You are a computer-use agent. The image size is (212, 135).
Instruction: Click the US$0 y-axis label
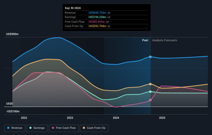[10, 104]
